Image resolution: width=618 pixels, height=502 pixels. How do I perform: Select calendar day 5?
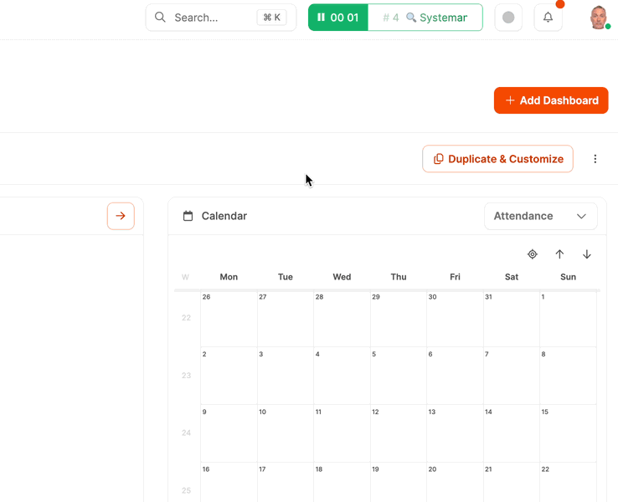click(399, 376)
